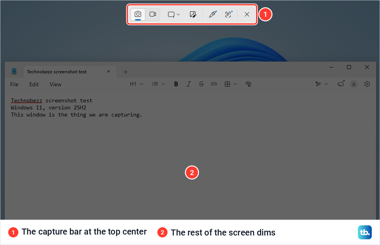Click the first line 'Technobezz screenshot test' in editor
The image size is (380, 245).
point(52,101)
